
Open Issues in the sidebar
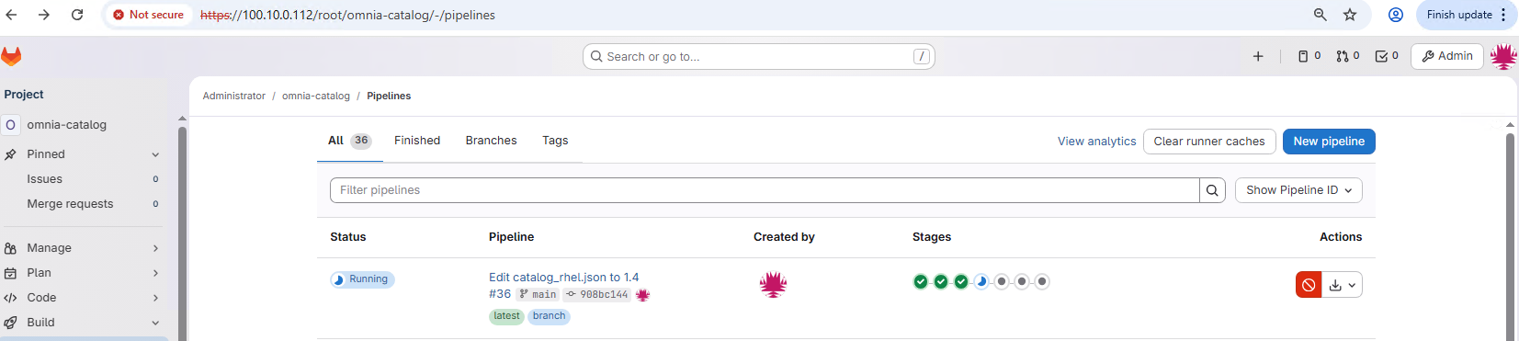pyautogui.click(x=84, y=179)
